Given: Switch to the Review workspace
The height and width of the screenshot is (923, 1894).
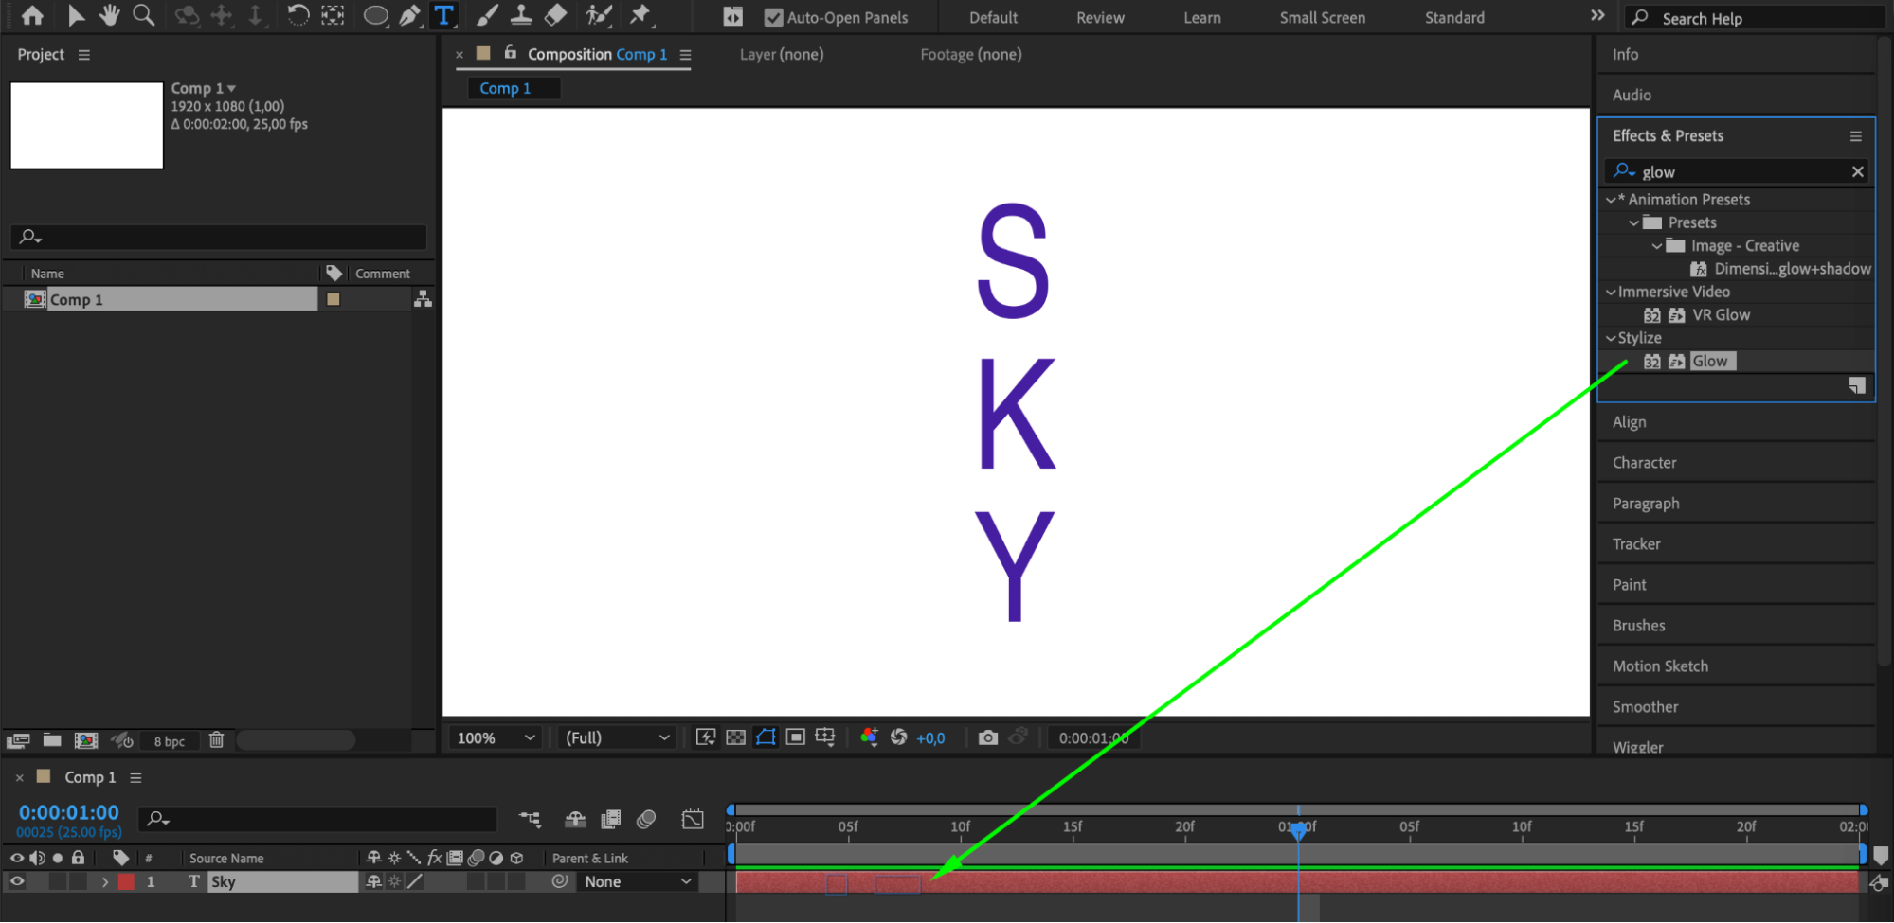Looking at the screenshot, I should point(1100,17).
